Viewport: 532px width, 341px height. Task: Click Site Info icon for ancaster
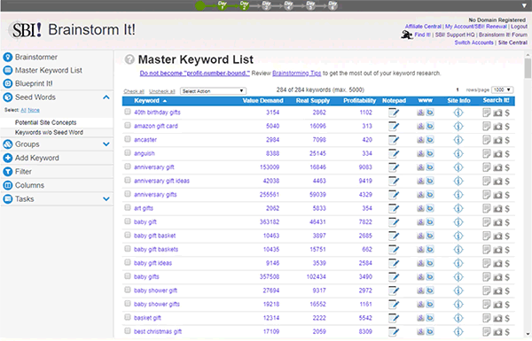point(458,140)
